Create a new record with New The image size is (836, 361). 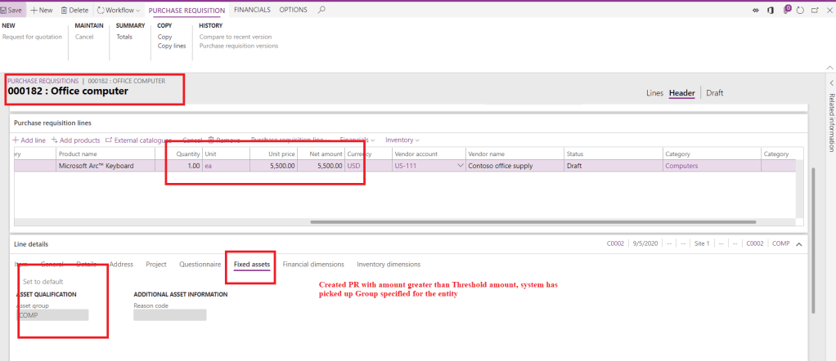coord(41,10)
